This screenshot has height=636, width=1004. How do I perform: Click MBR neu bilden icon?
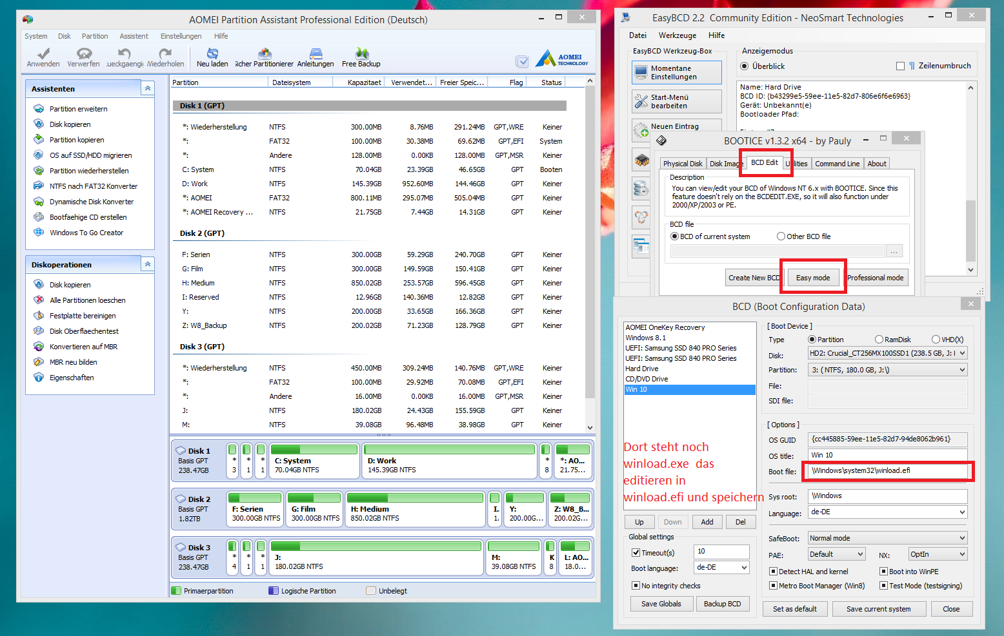39,362
